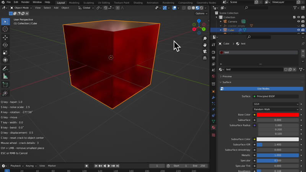The height and width of the screenshot is (172, 306).
Task: Select the 3D Cursor tool
Action: coord(5,29)
